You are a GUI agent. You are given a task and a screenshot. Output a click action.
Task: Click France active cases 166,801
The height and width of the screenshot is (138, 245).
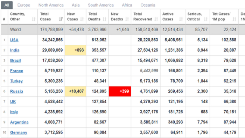point(175,71)
